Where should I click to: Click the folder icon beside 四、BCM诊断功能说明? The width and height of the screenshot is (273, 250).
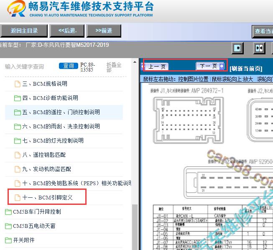[18, 98]
